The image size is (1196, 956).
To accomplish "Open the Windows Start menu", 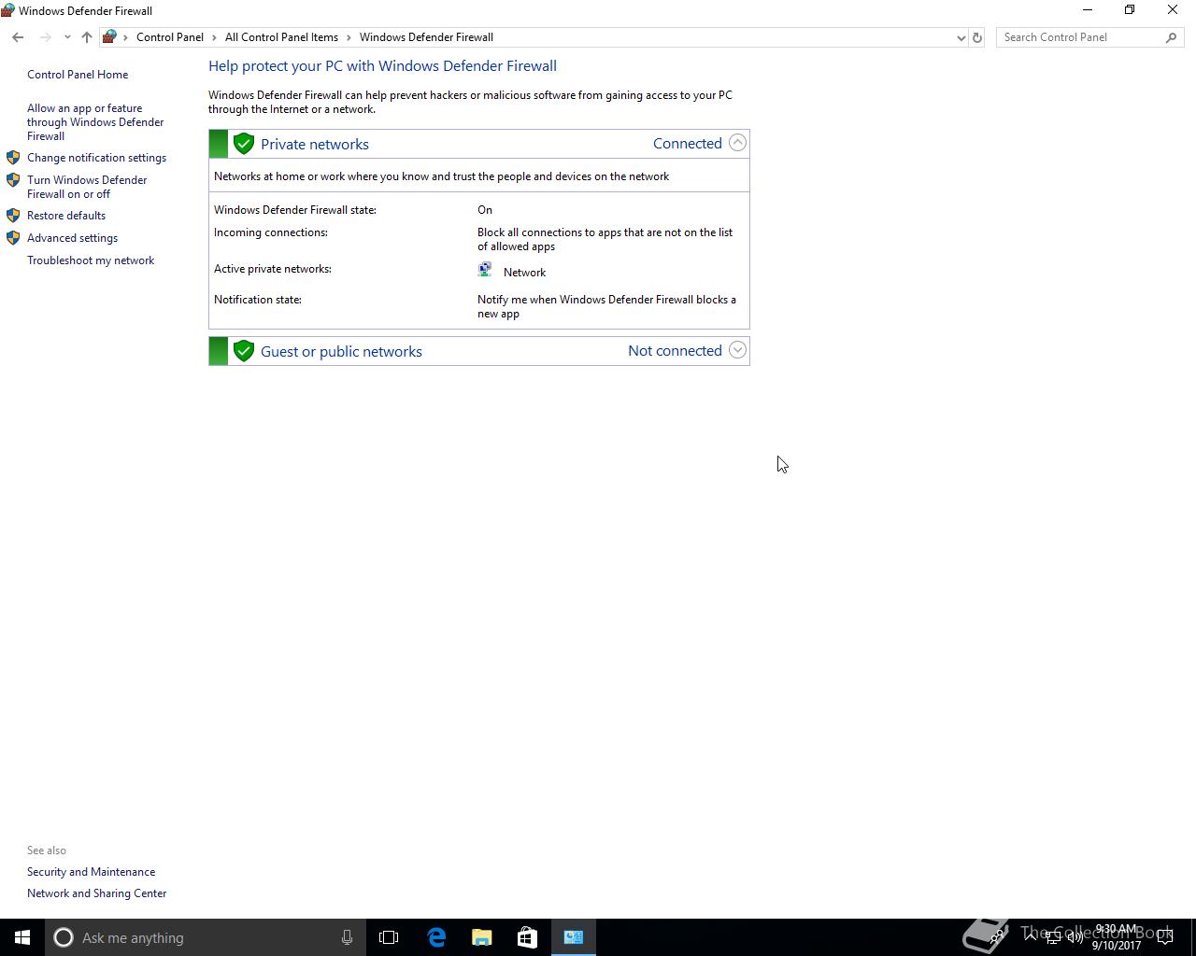I will coord(22,937).
